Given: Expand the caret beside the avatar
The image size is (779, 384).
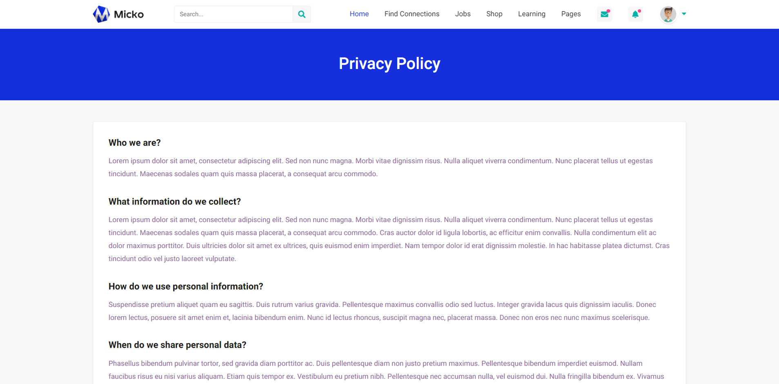Looking at the screenshot, I should pyautogui.click(x=684, y=14).
